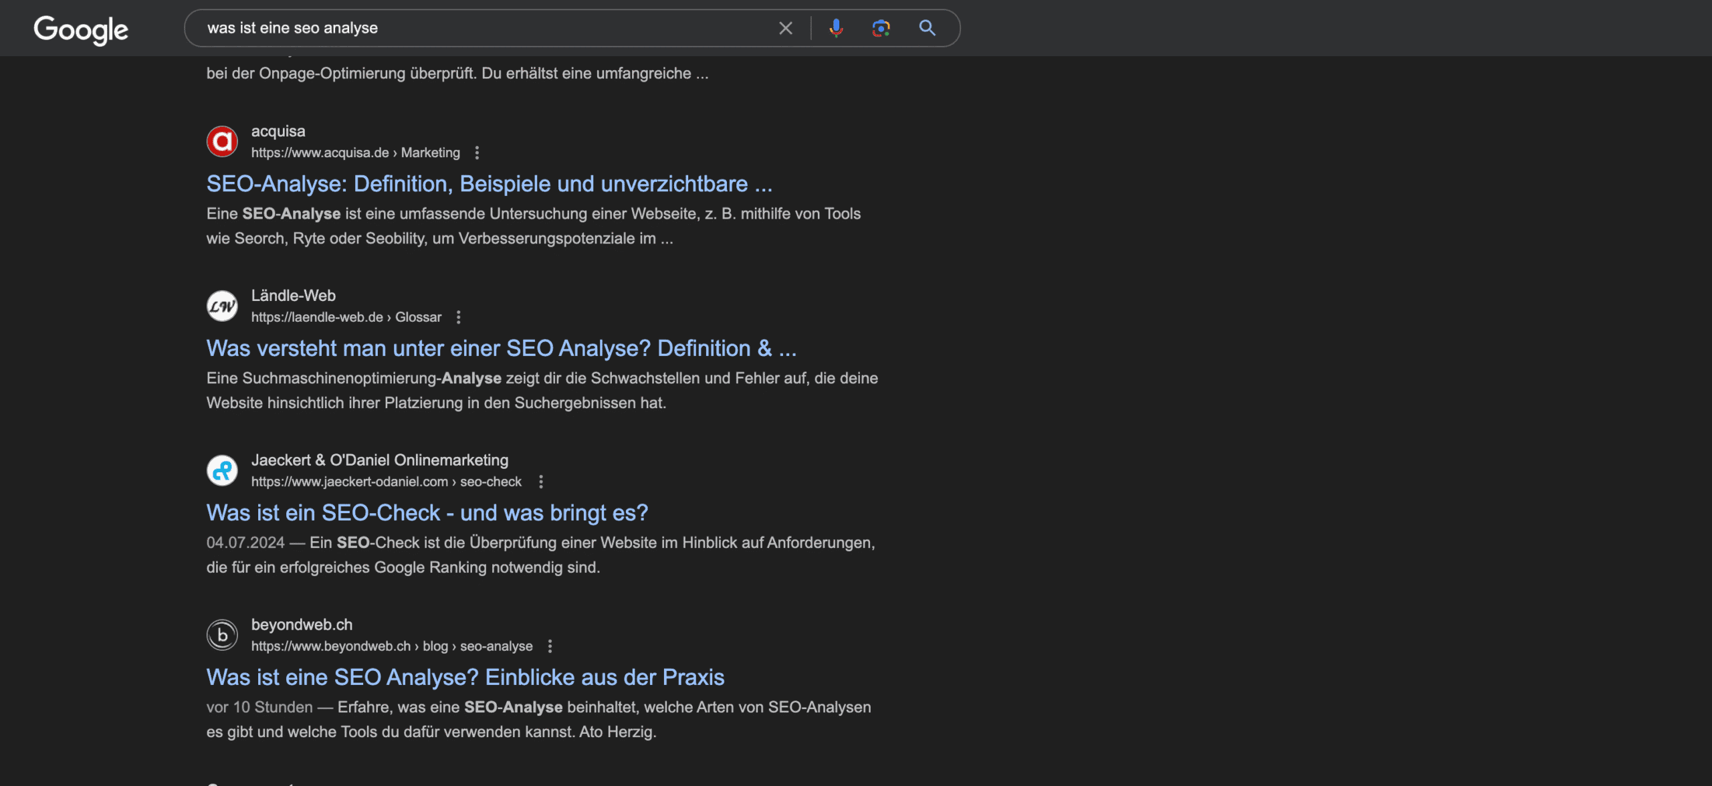
Task: Click the Jaeckert & O'Daniel favicon
Action: (222, 470)
